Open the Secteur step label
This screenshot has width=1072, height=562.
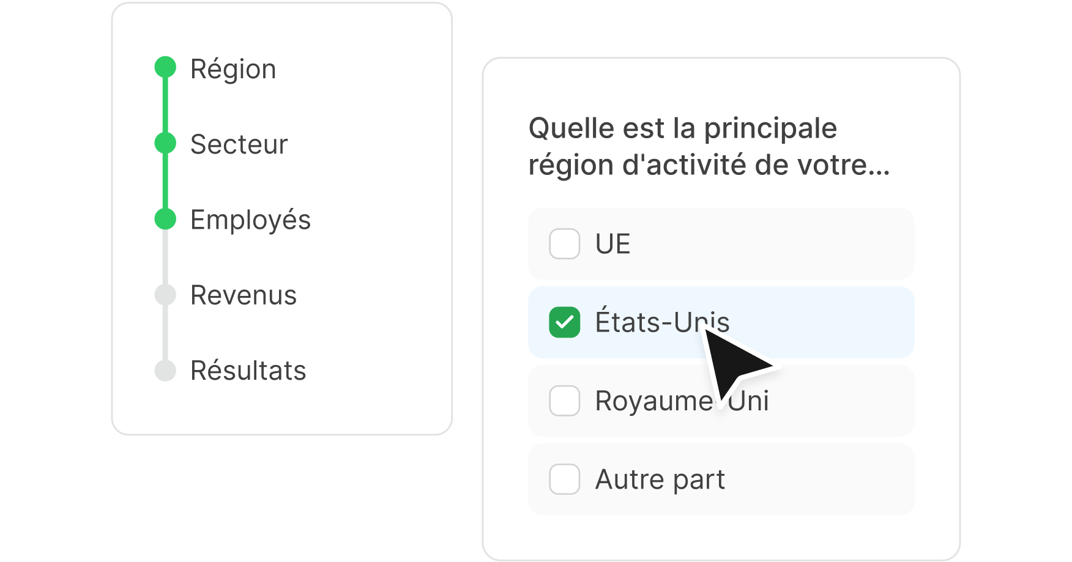pyautogui.click(x=239, y=144)
